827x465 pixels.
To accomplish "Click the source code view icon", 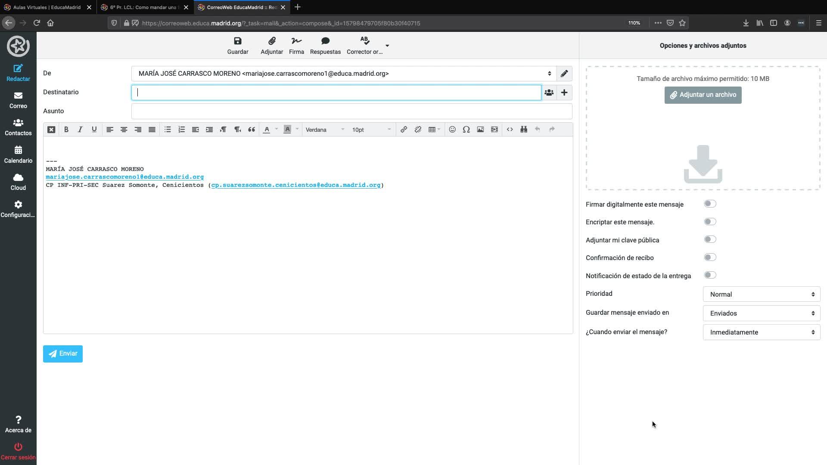I will coord(510,130).
